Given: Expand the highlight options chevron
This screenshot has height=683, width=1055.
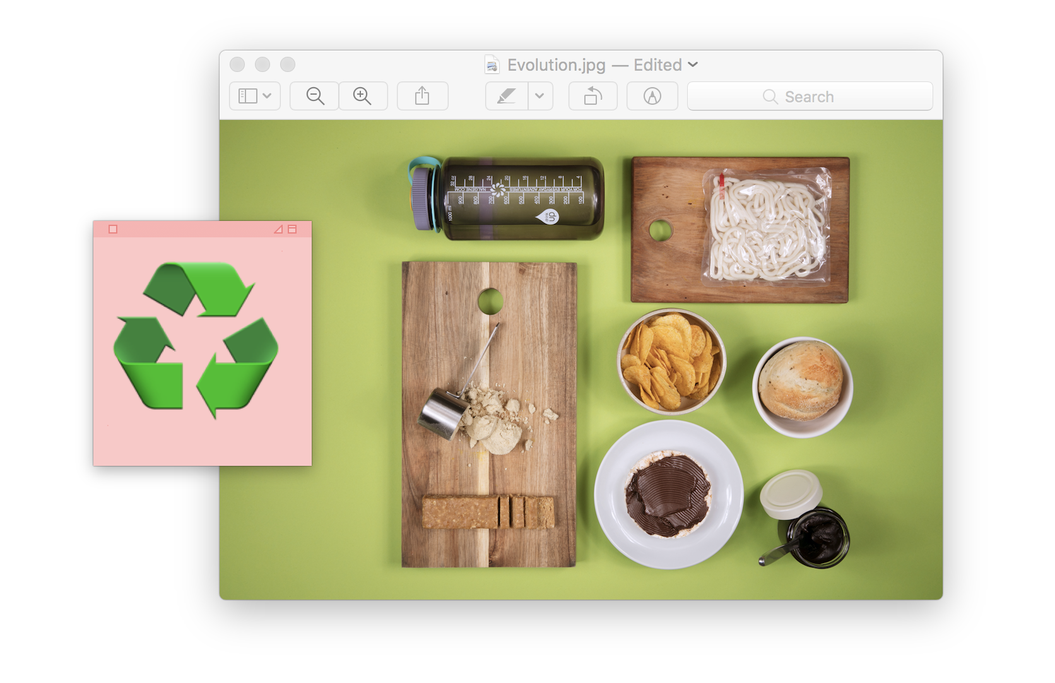Looking at the screenshot, I should coord(540,96).
